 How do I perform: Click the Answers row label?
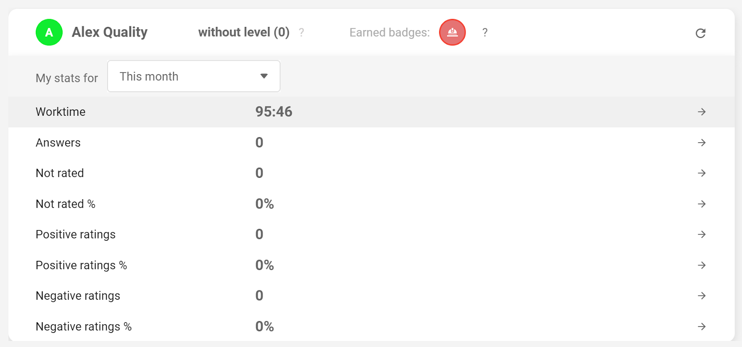pyautogui.click(x=58, y=143)
